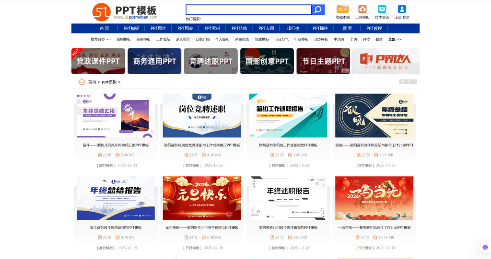Open the PPT图片 navigation item
Viewport: 491px width, 259px height.
tap(158, 28)
